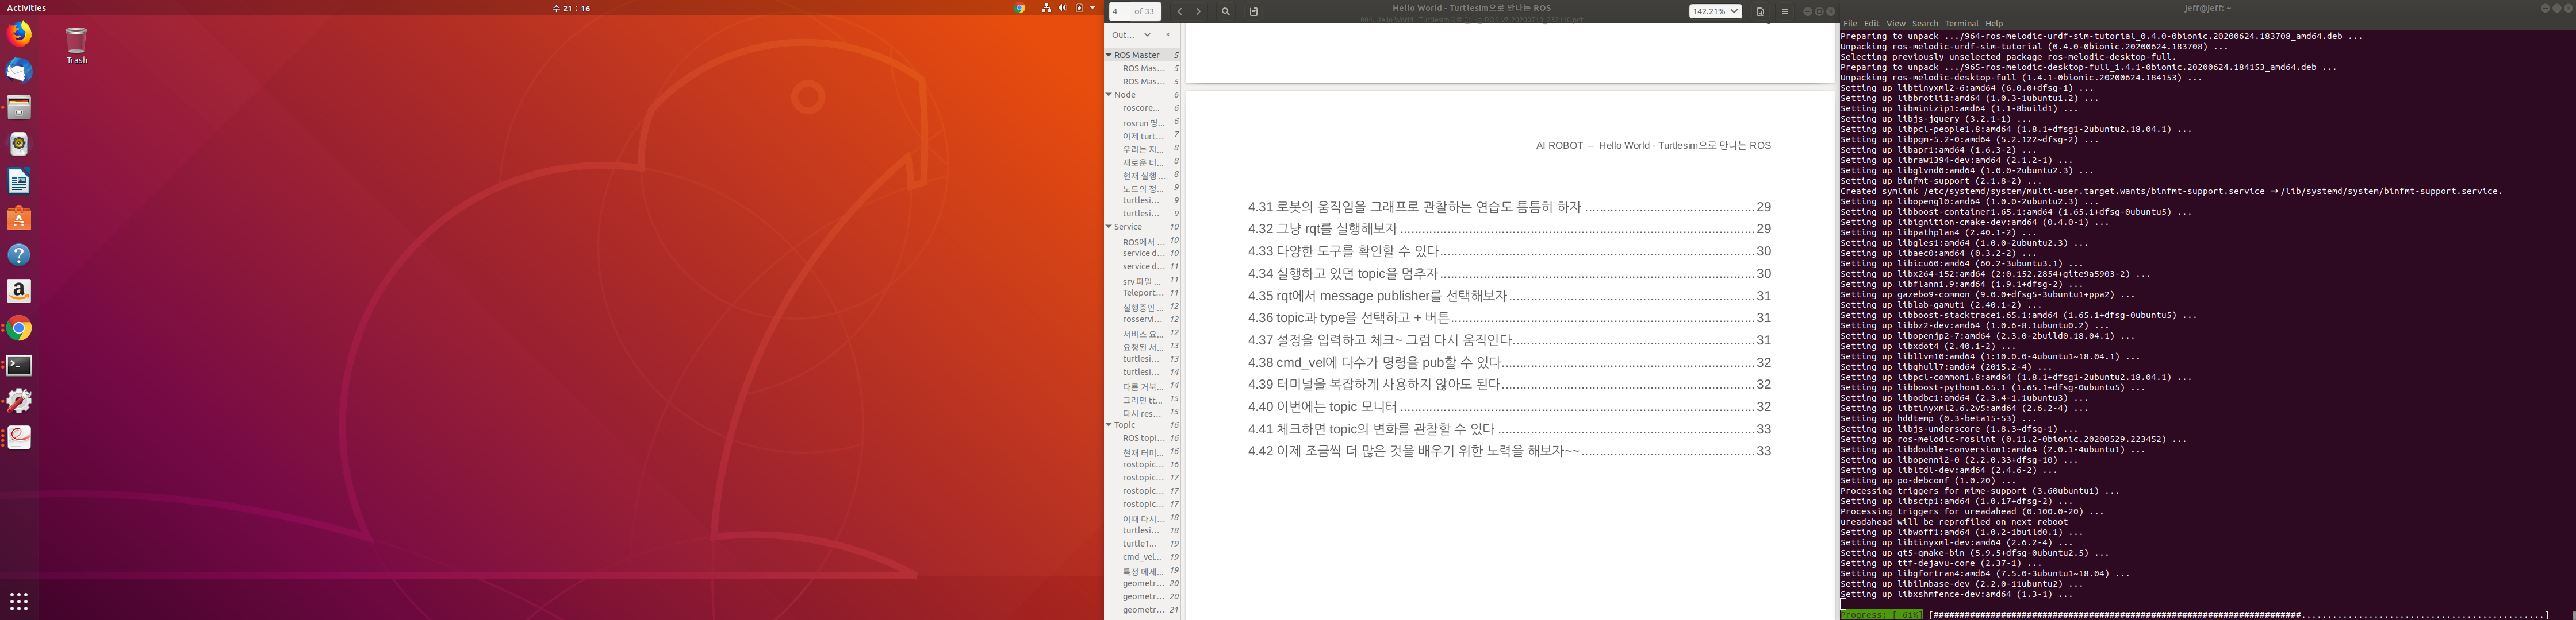This screenshot has width=2576, height=620.
Task: Open the wrench-and-gear tool icon in the dock
Action: [x=19, y=400]
